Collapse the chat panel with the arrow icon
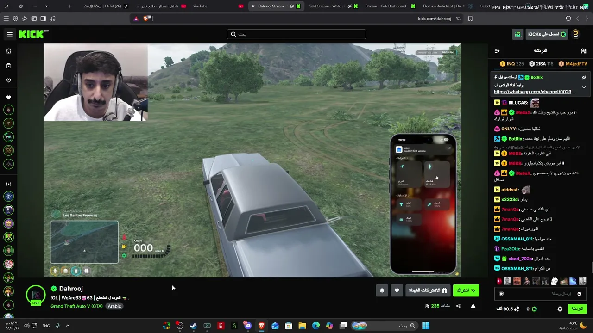This screenshot has height=333, width=593. [x=497, y=51]
